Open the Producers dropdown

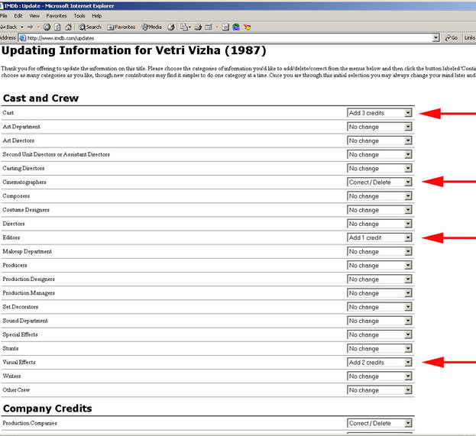pos(380,266)
